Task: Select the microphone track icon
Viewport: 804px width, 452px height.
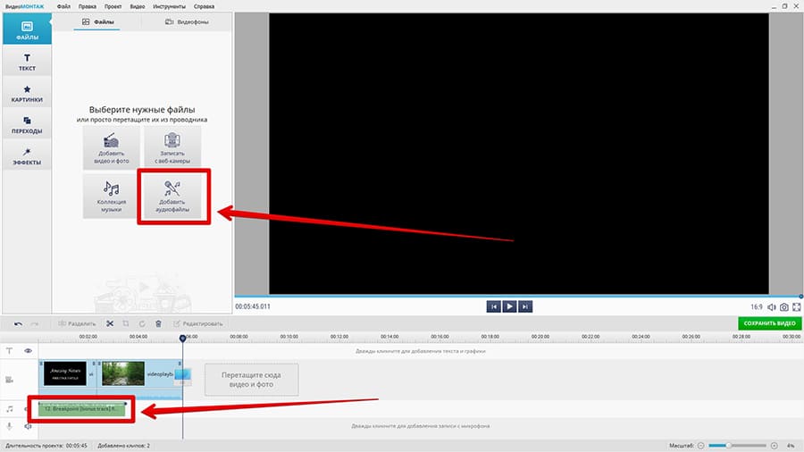Action: [x=9, y=426]
